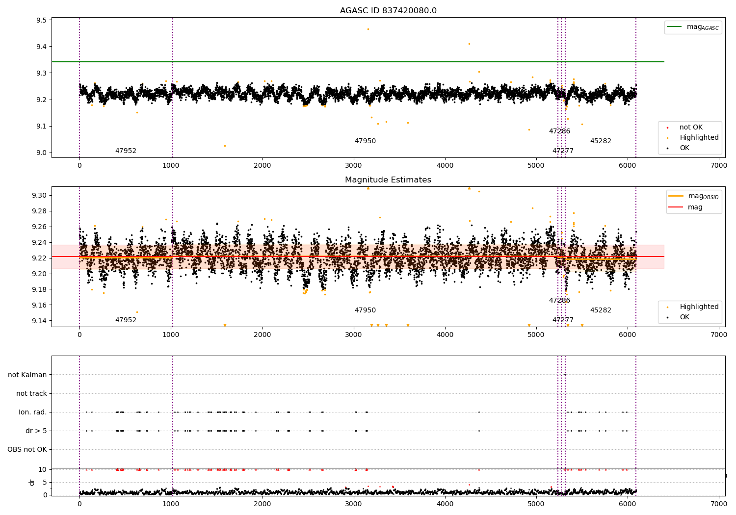This screenshot has height=515, width=736.
Task: Click the orange outlier point near 9.46
Action: click(x=368, y=29)
